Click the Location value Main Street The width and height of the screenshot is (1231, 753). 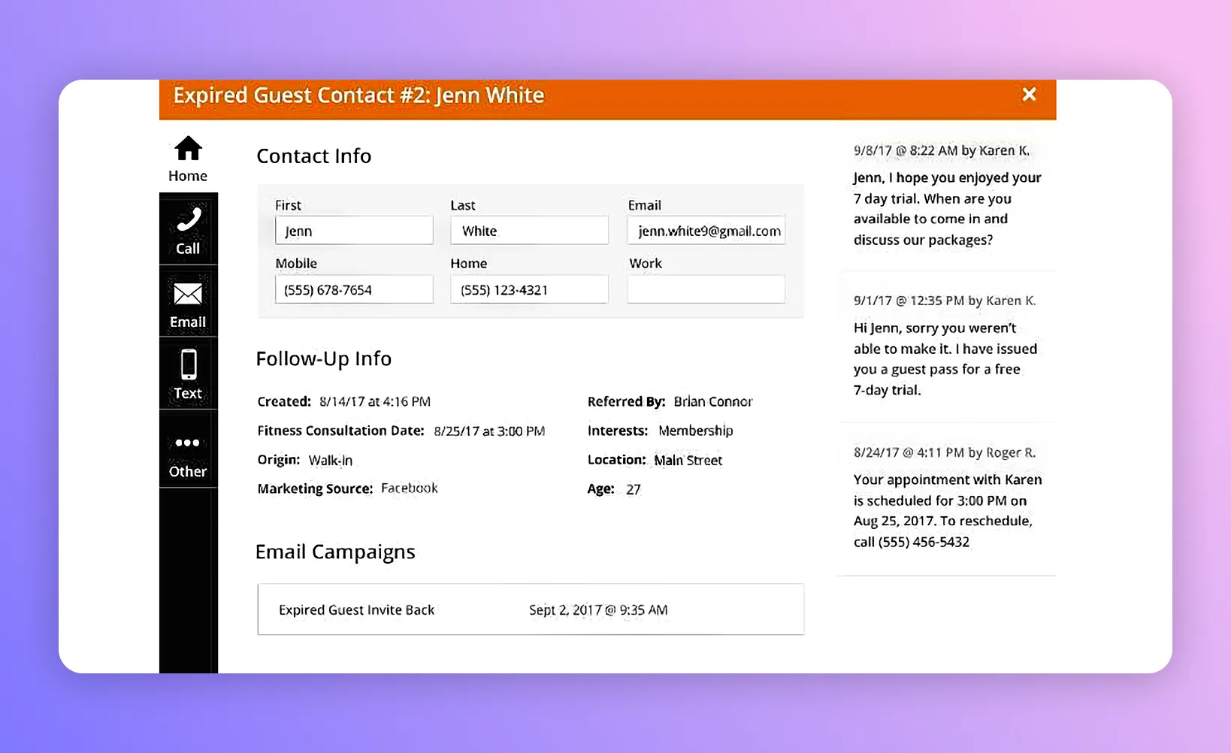point(688,460)
